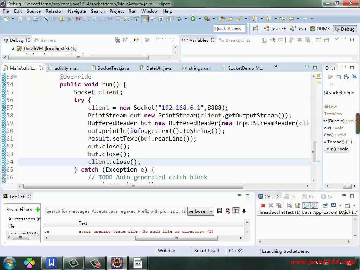
Task: Toggle the Mark Occurrences highlighter icon
Action: (x=144, y=19)
